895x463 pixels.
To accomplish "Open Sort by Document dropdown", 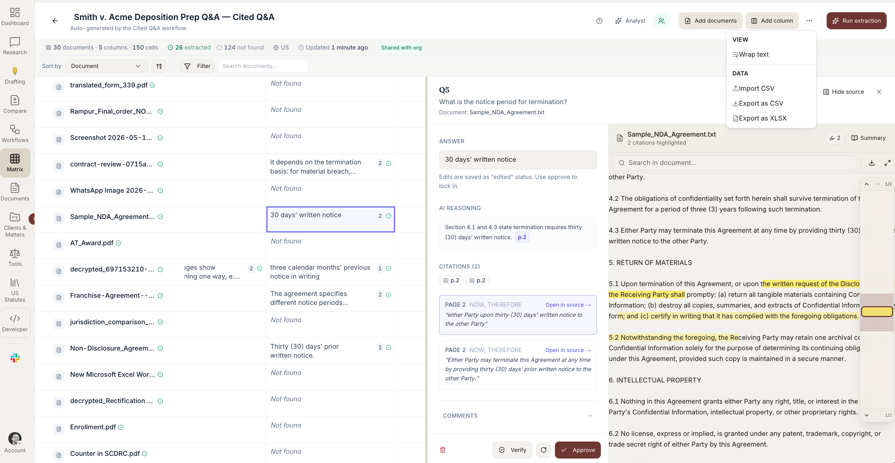I will click(106, 66).
